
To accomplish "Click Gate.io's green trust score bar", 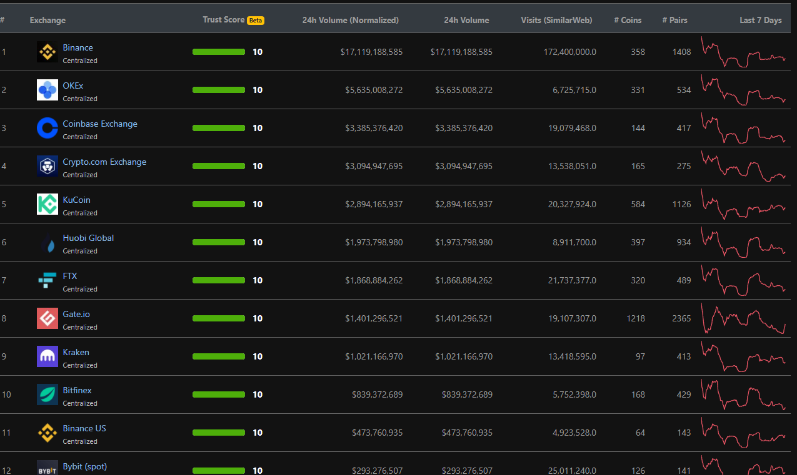I will 219,318.
